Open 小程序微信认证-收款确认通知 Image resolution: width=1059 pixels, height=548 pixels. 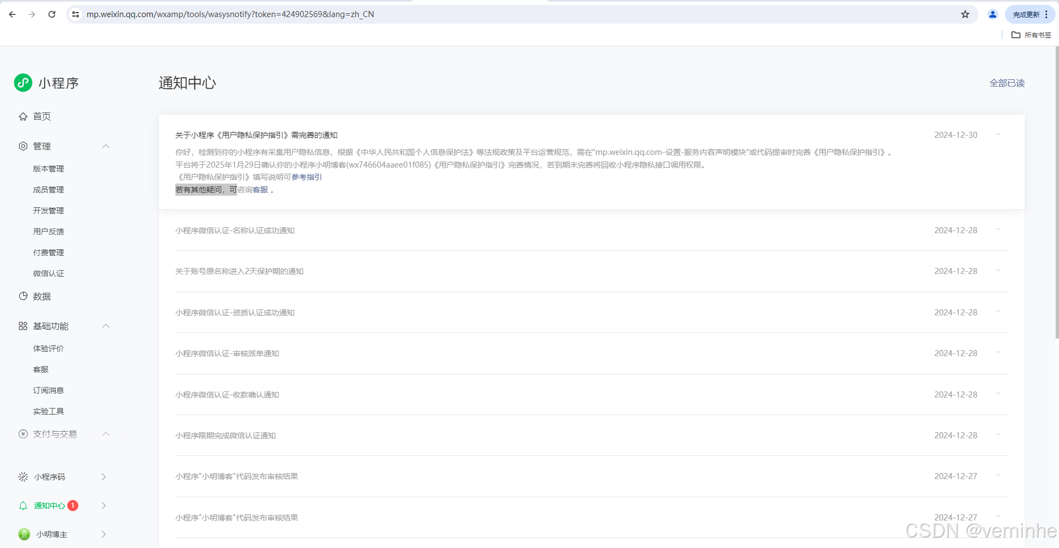(227, 395)
